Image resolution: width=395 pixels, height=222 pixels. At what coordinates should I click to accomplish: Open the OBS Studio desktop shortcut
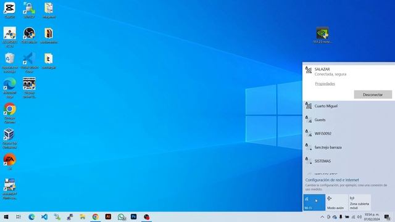29,35
